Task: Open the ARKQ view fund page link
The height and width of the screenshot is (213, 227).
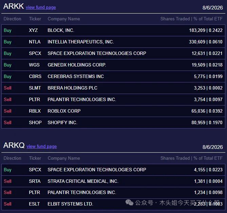Action: (x=41, y=146)
